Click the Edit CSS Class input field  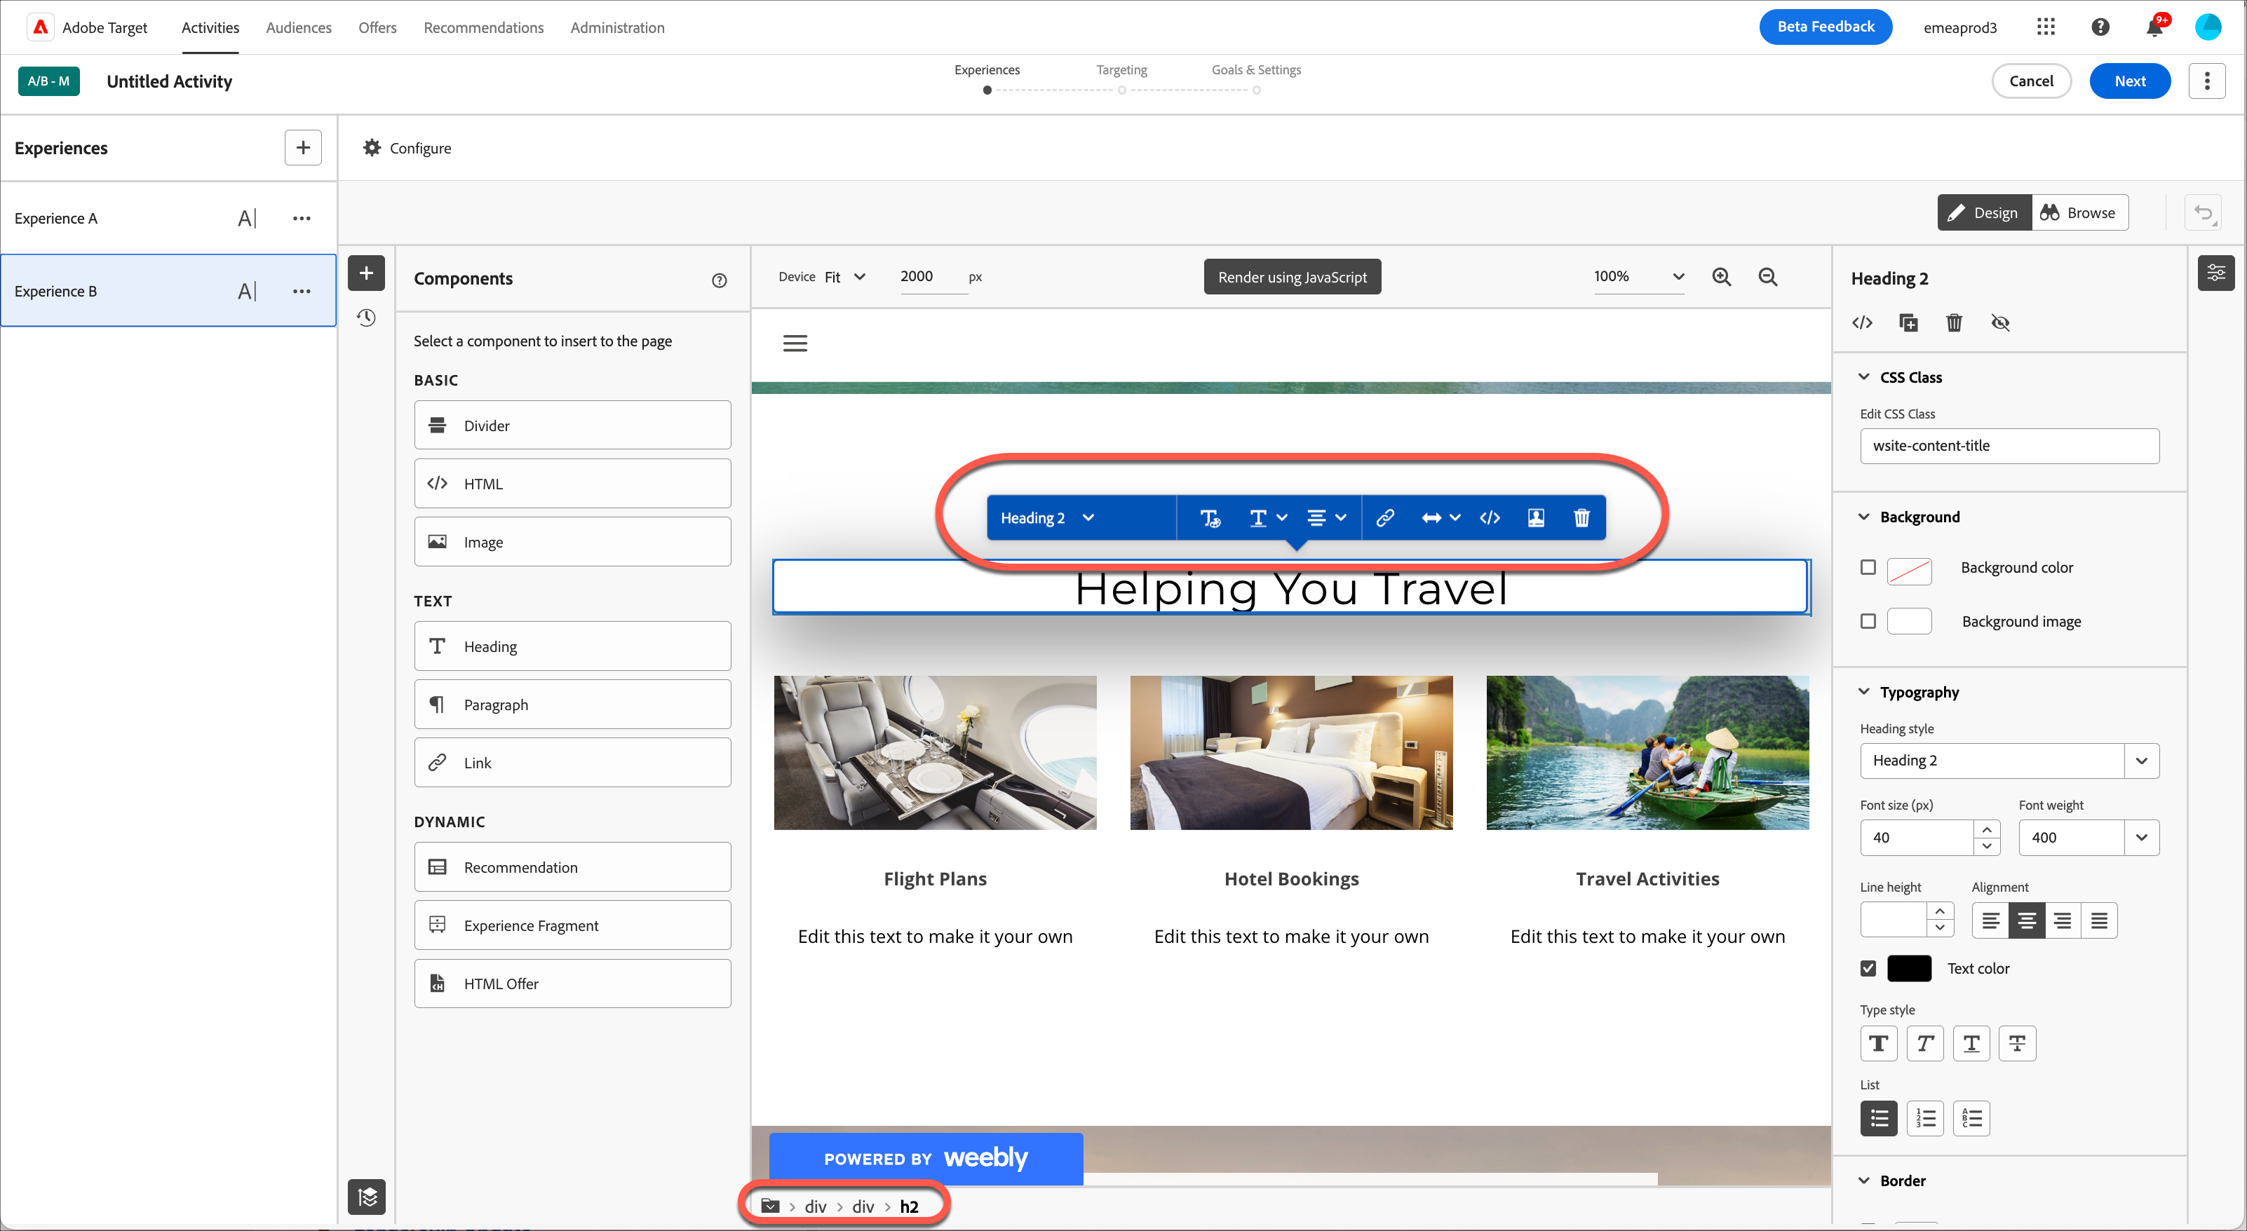pyautogui.click(x=2008, y=445)
